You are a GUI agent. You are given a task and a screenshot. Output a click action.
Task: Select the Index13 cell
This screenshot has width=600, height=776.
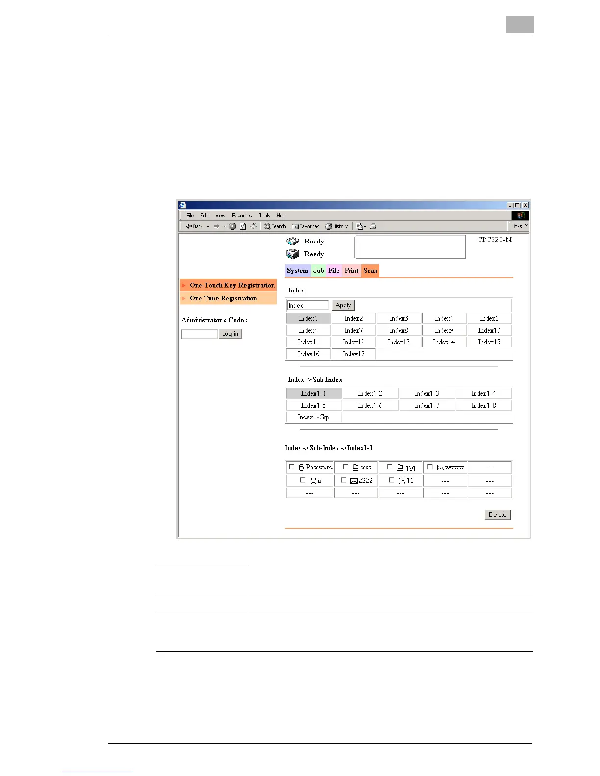pos(399,342)
